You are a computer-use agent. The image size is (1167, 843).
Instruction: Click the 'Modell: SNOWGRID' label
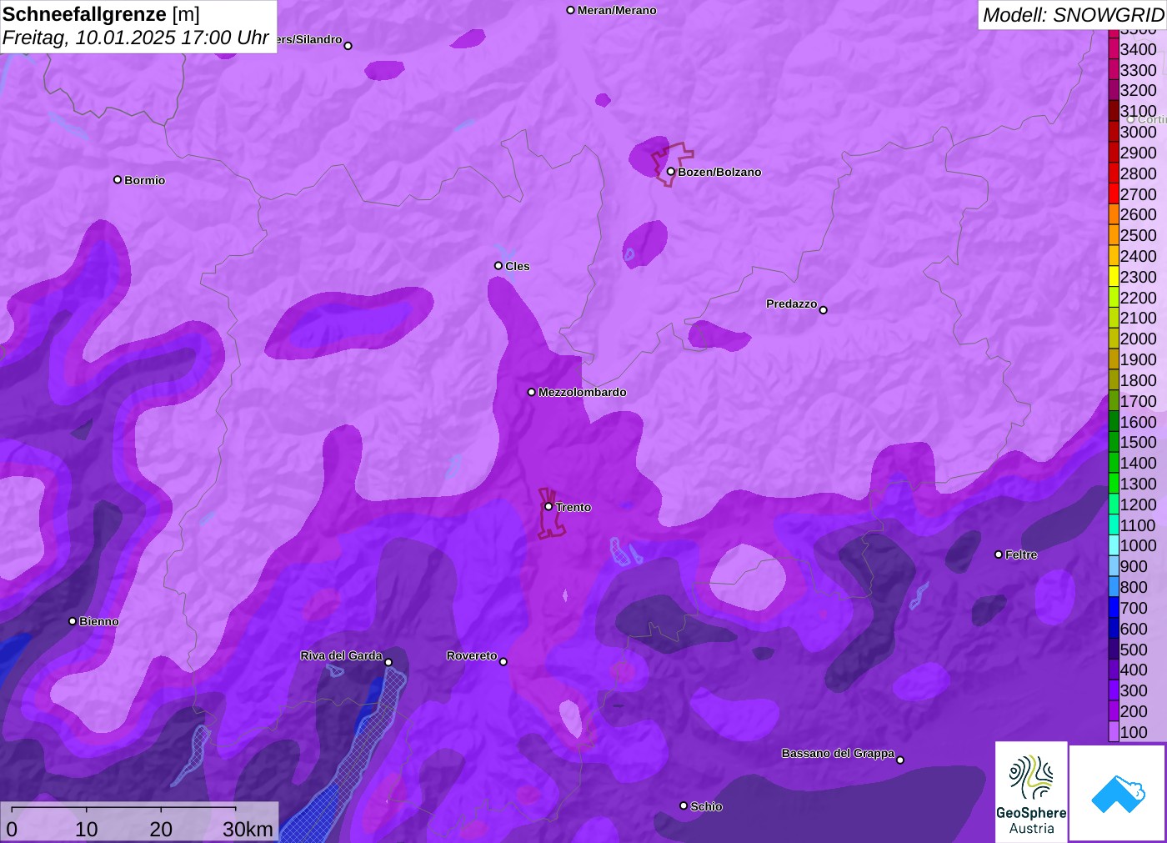tap(1073, 14)
